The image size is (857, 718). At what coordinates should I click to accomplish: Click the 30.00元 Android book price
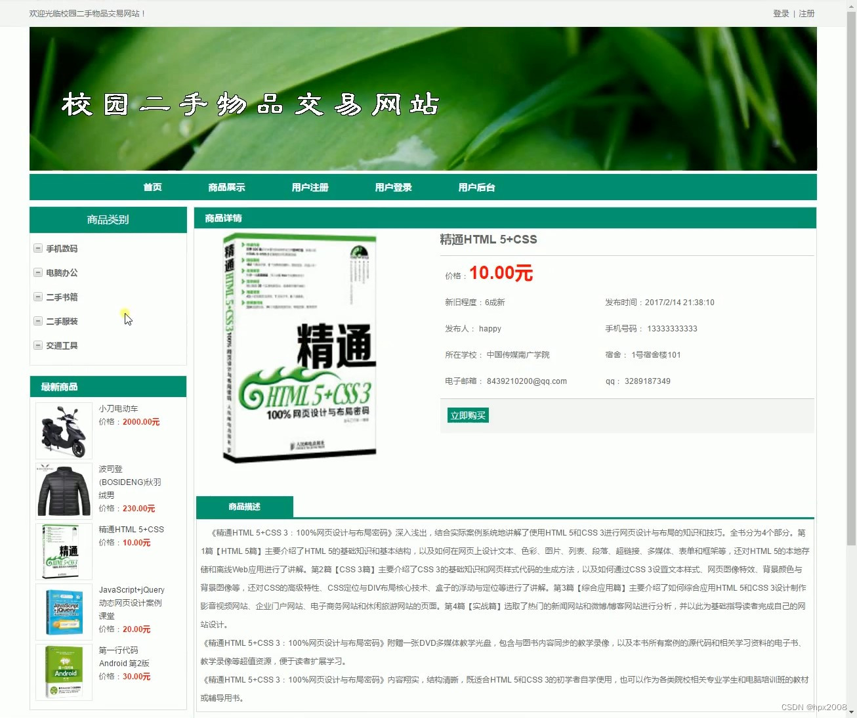[x=136, y=677]
